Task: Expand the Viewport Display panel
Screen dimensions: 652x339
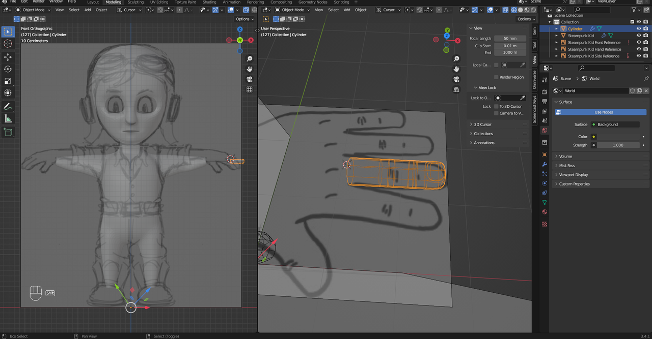Action: point(574,175)
